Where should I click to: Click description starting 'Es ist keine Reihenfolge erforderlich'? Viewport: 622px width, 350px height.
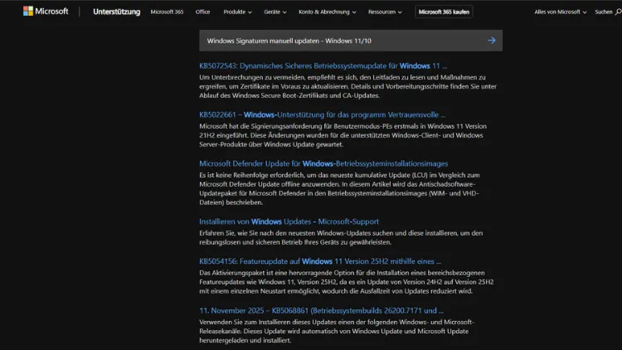[x=339, y=188]
